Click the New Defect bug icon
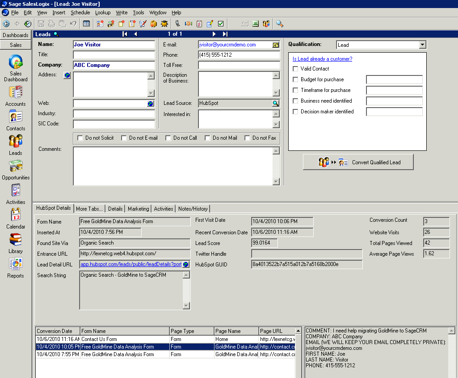Screen dimensions: 458x378 point(164,24)
